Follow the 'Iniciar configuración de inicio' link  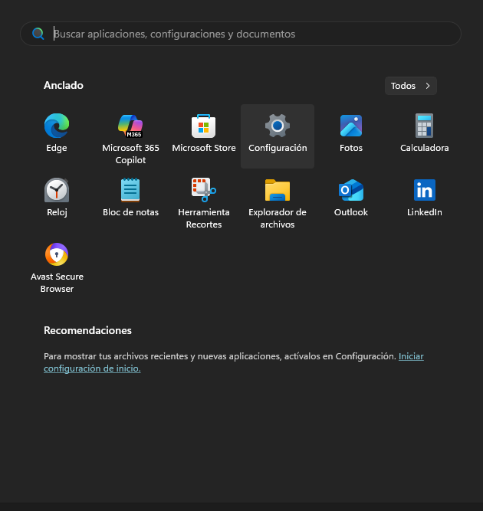(x=411, y=356)
